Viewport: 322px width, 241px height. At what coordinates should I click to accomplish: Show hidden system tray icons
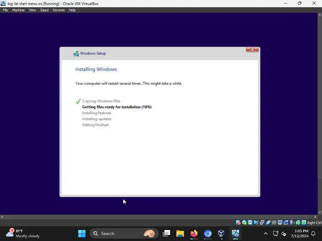pyautogui.click(x=265, y=233)
